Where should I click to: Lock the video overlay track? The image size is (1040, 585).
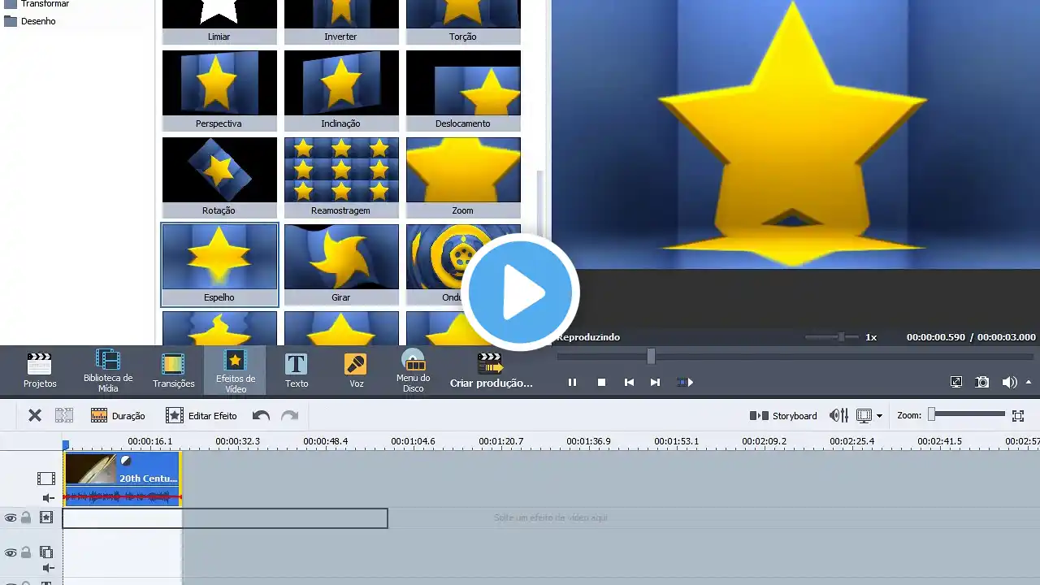click(26, 552)
